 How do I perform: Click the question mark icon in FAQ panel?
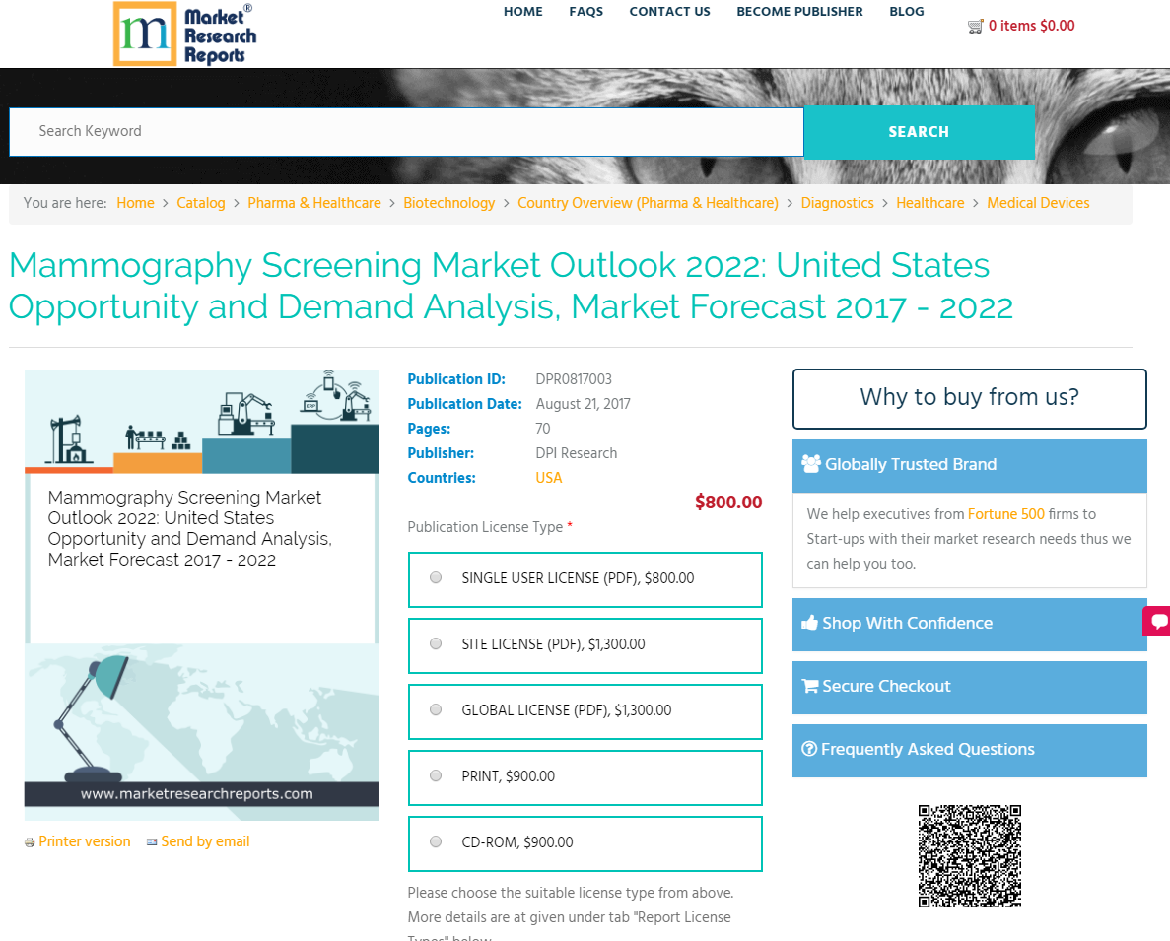809,749
